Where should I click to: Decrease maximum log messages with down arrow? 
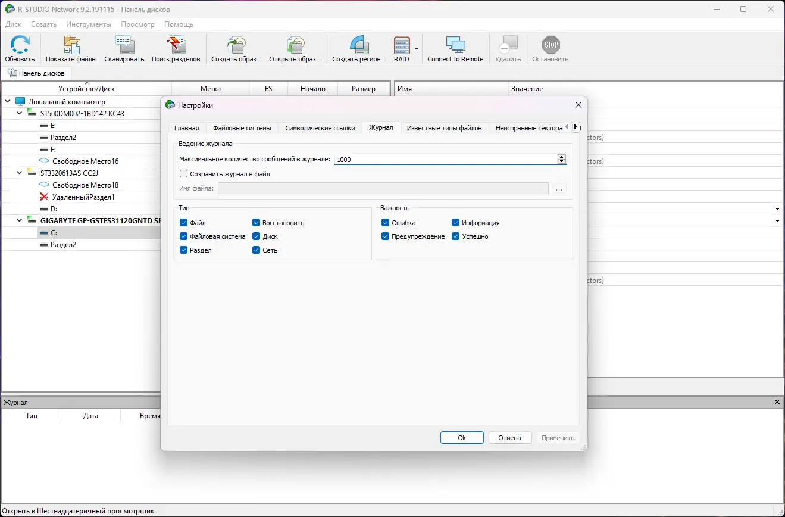(562, 161)
